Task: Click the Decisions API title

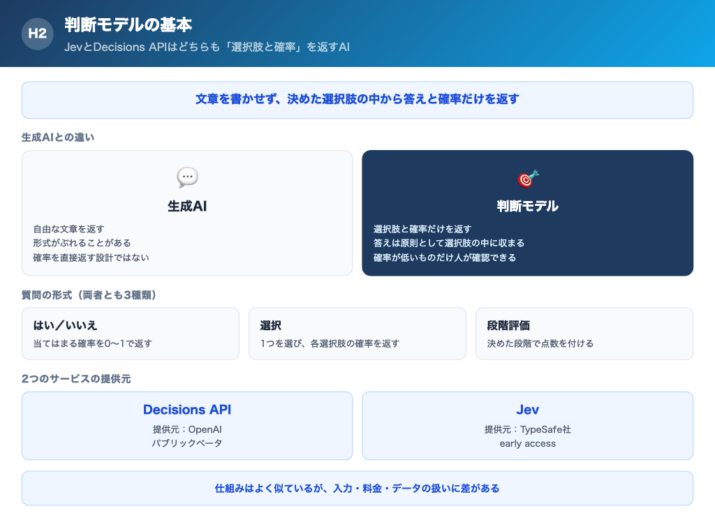Action: [x=187, y=410]
